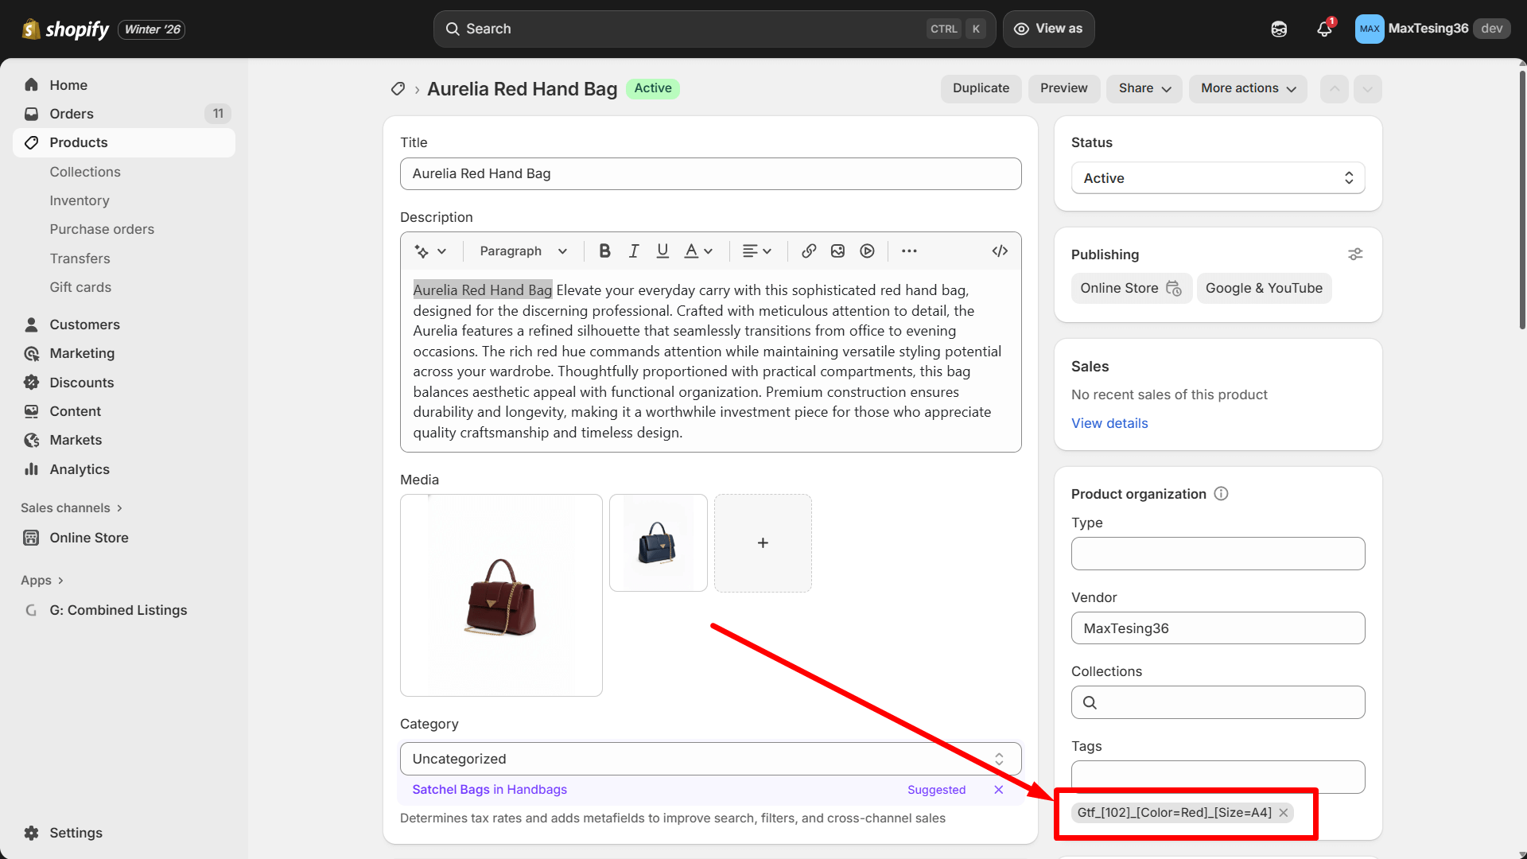Click the Duplicate button
Screen dimensions: 1527x859
pos(981,88)
